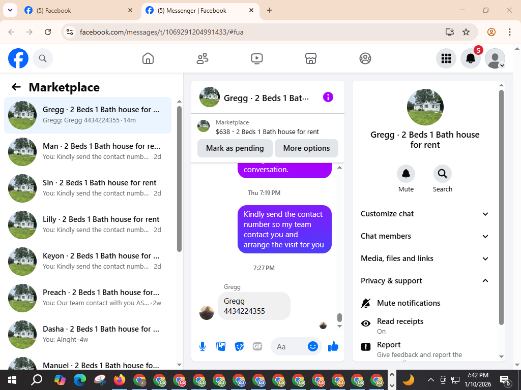
Task: Go to the Home feed icon
Action: pyautogui.click(x=148, y=58)
